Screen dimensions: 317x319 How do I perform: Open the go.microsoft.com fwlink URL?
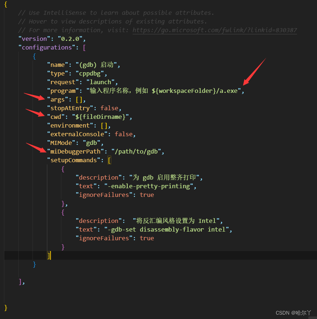coord(215,30)
